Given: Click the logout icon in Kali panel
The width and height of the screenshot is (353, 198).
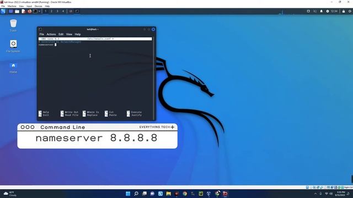Looking at the screenshot, I should click(350, 11).
